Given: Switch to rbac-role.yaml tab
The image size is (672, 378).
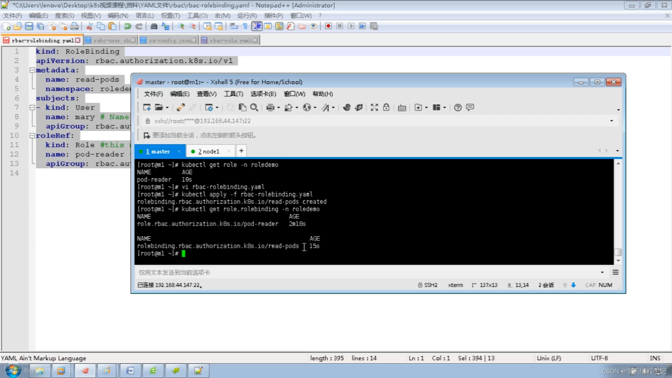Looking at the screenshot, I should pyautogui.click(x=230, y=40).
